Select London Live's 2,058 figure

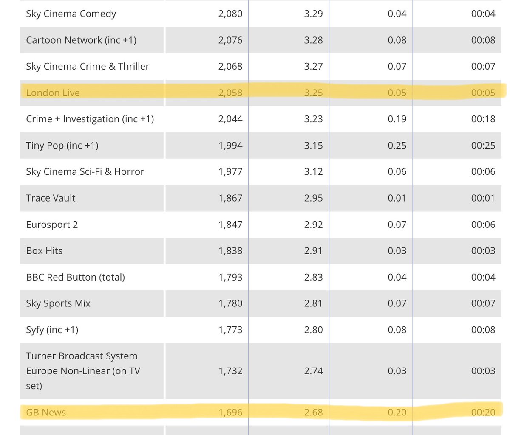(230, 93)
